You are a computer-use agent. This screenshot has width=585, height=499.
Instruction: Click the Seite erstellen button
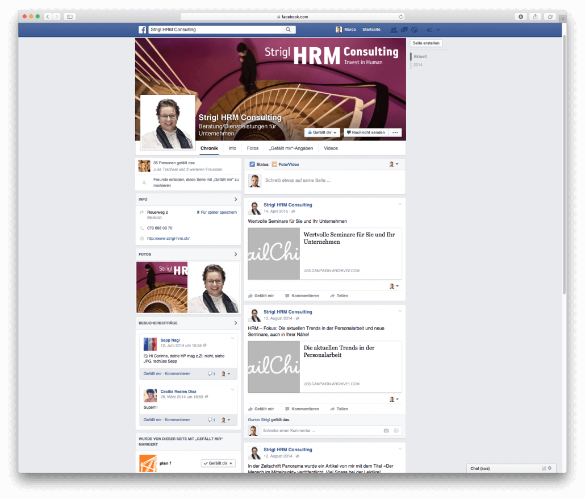(x=426, y=43)
